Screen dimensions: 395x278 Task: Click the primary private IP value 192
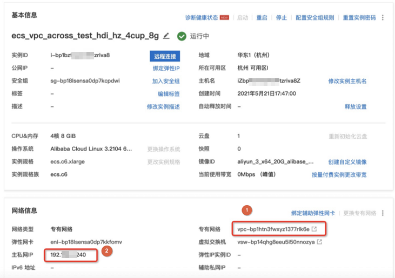pyautogui.click(x=68, y=255)
